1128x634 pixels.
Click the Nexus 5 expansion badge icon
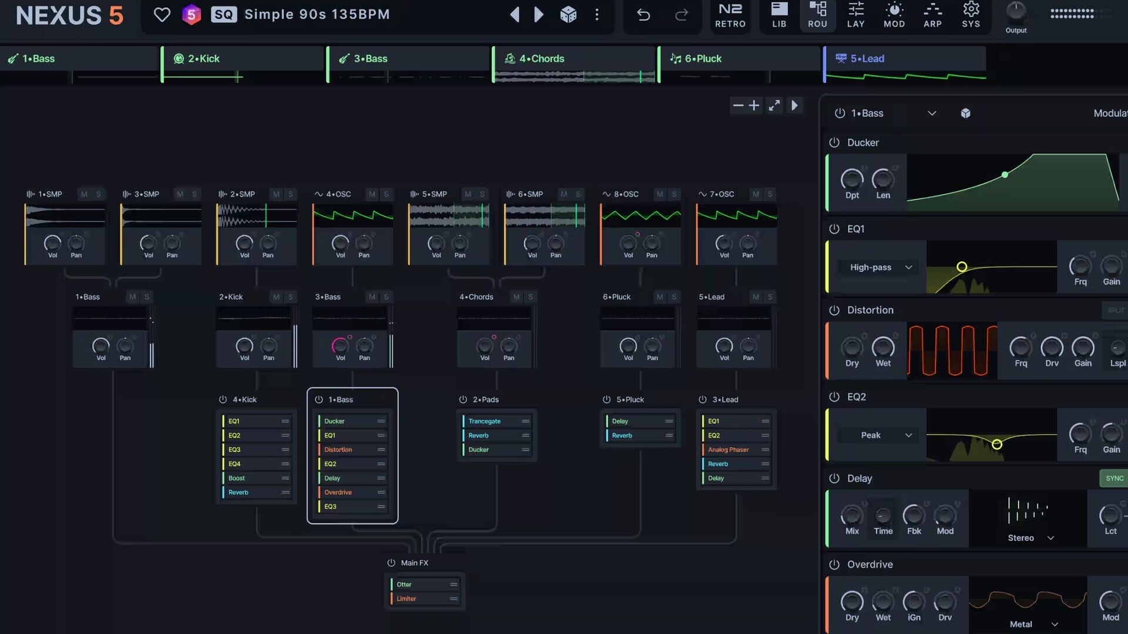tap(191, 15)
